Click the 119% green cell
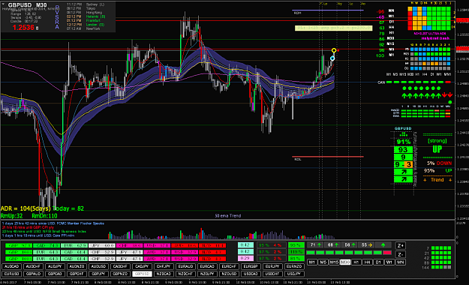This screenshot has width=469, height=285. pyautogui.click(x=296, y=252)
